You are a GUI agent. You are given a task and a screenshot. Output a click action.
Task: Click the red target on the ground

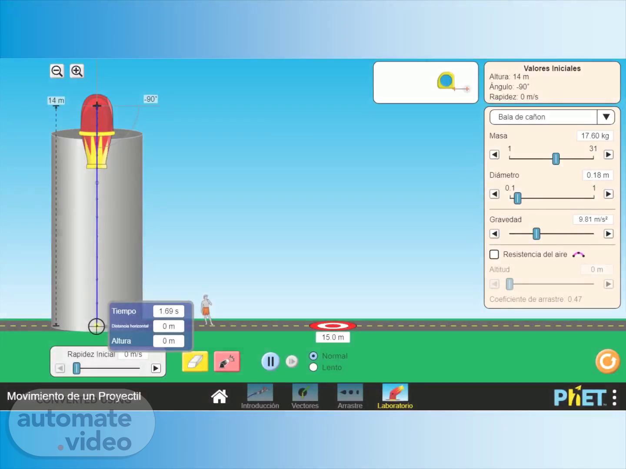point(333,326)
